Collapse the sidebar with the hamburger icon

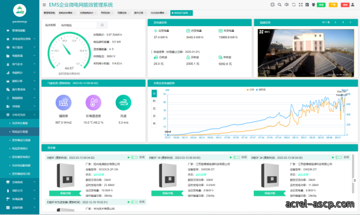point(44,5)
